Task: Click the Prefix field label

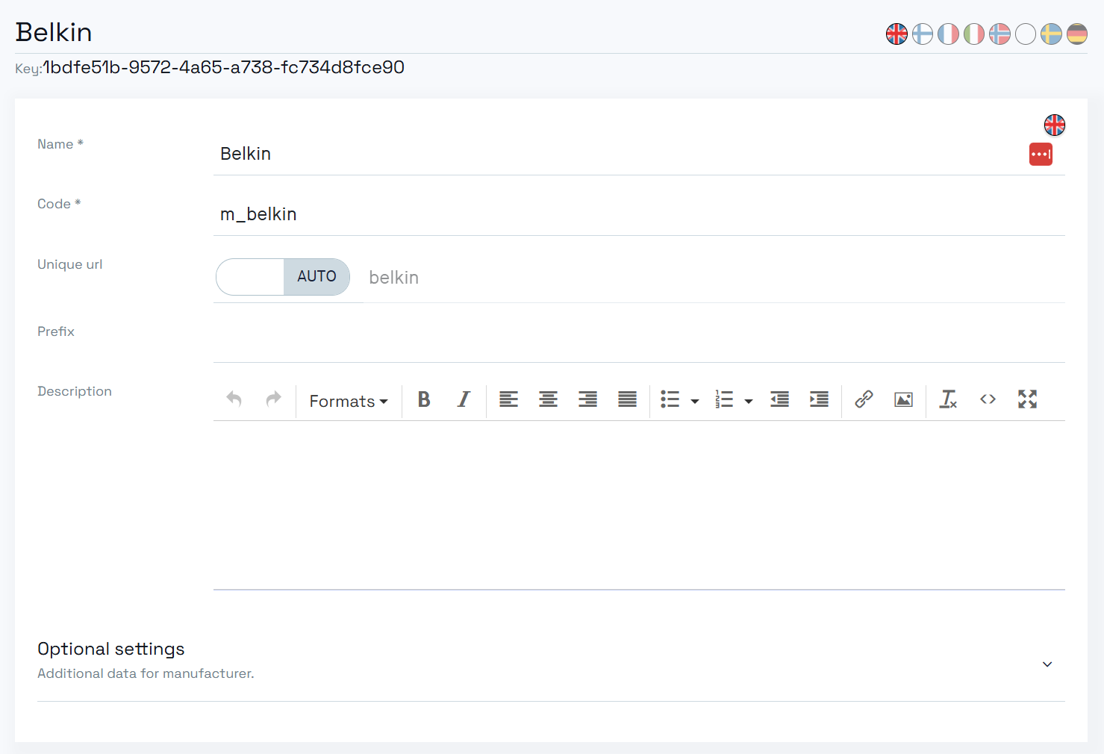Action: click(x=56, y=331)
